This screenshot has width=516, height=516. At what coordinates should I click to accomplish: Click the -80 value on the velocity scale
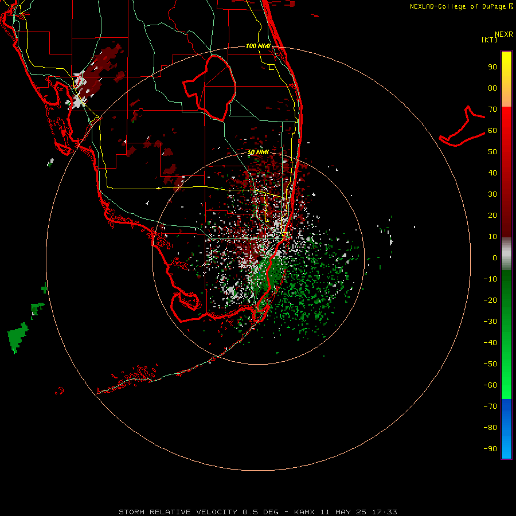[490, 428]
